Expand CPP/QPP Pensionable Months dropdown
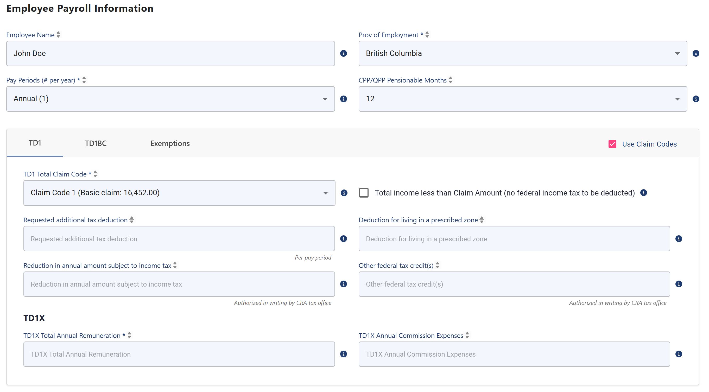709x392 pixels. (522, 99)
